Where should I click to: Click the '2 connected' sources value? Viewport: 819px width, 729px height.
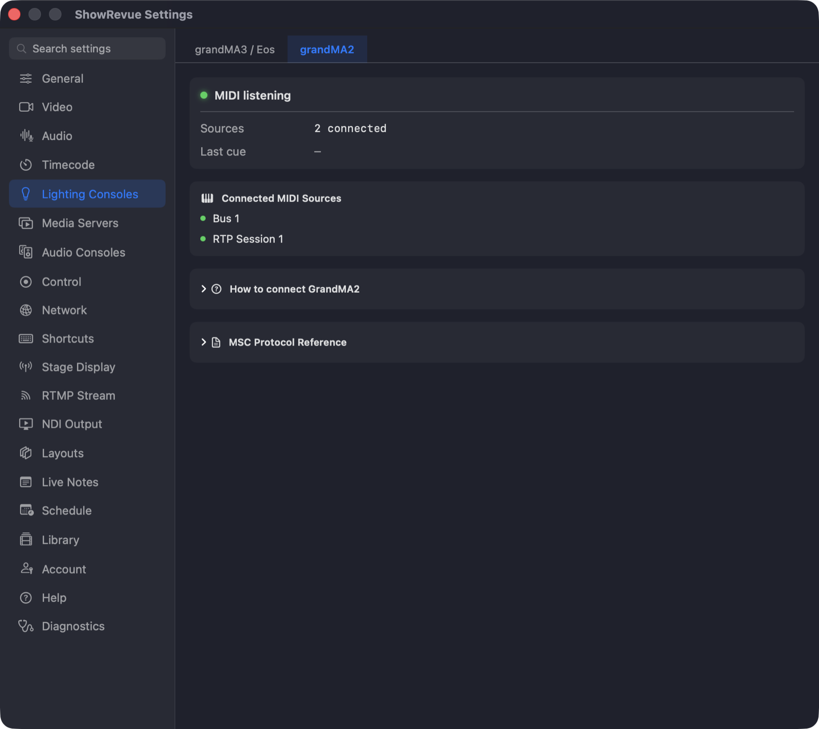pos(350,129)
